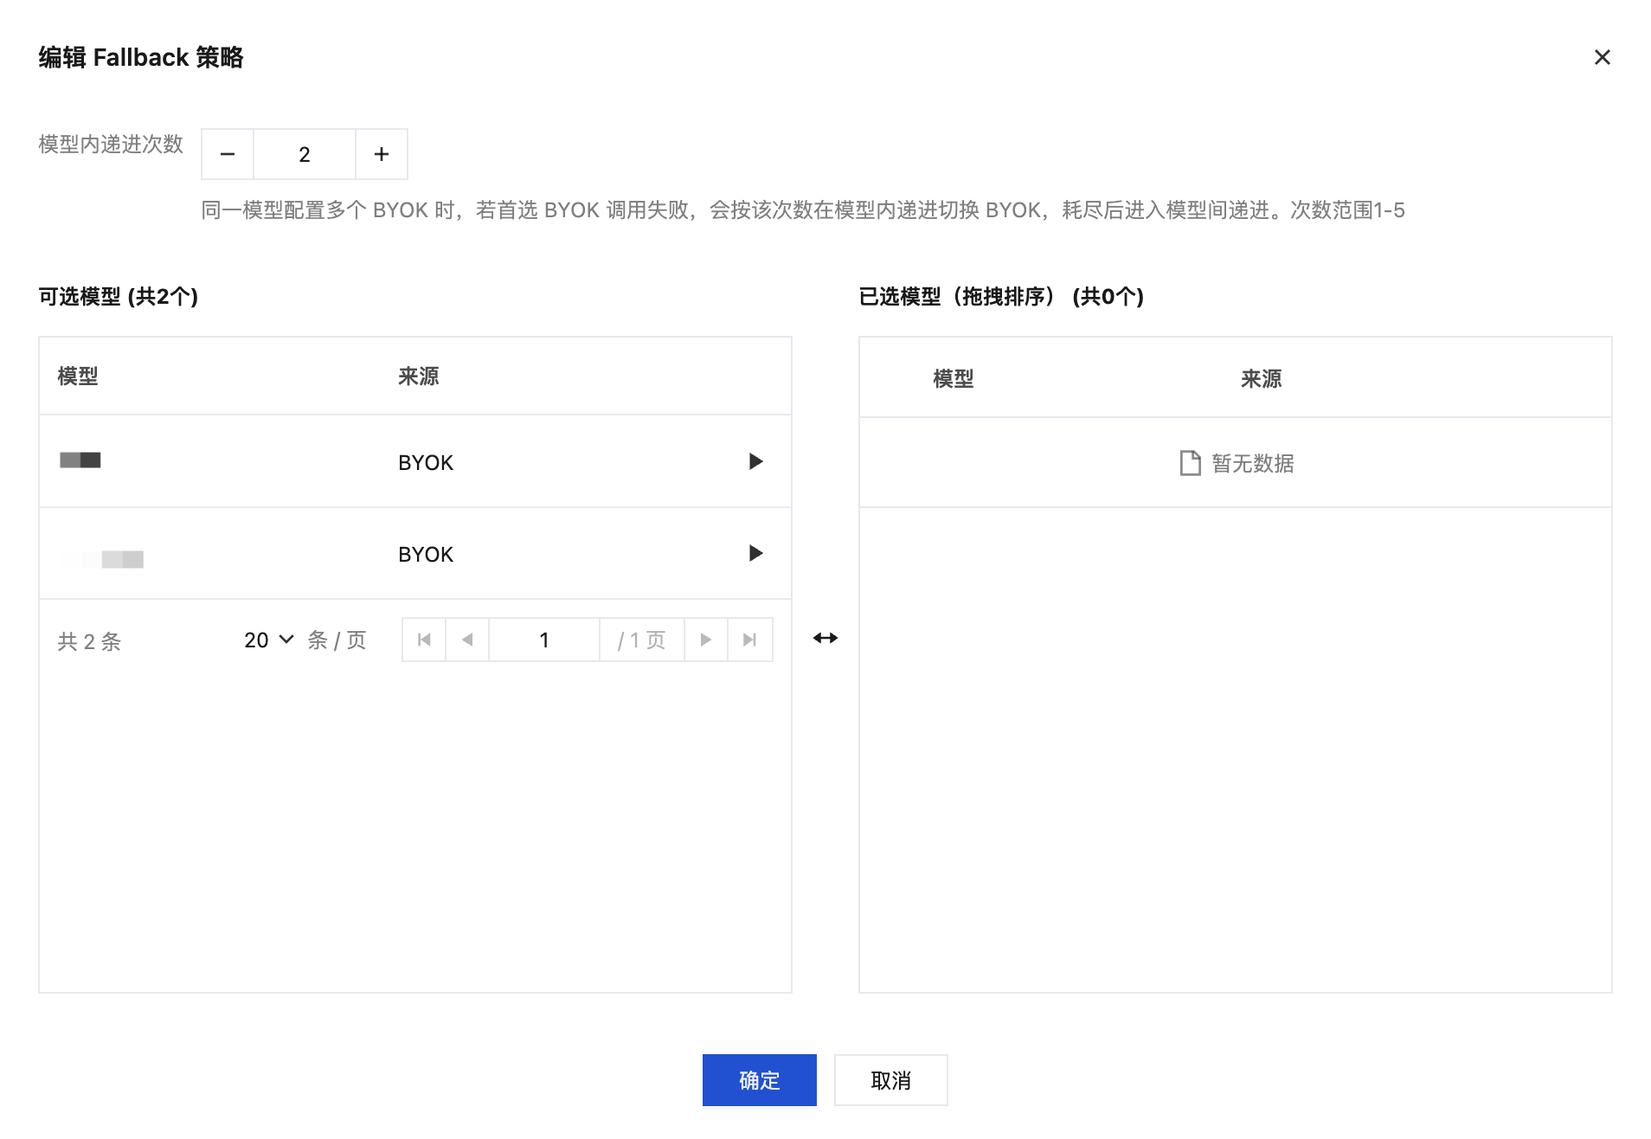Jump to first page of model list
The height and width of the screenshot is (1139, 1651).
(424, 640)
